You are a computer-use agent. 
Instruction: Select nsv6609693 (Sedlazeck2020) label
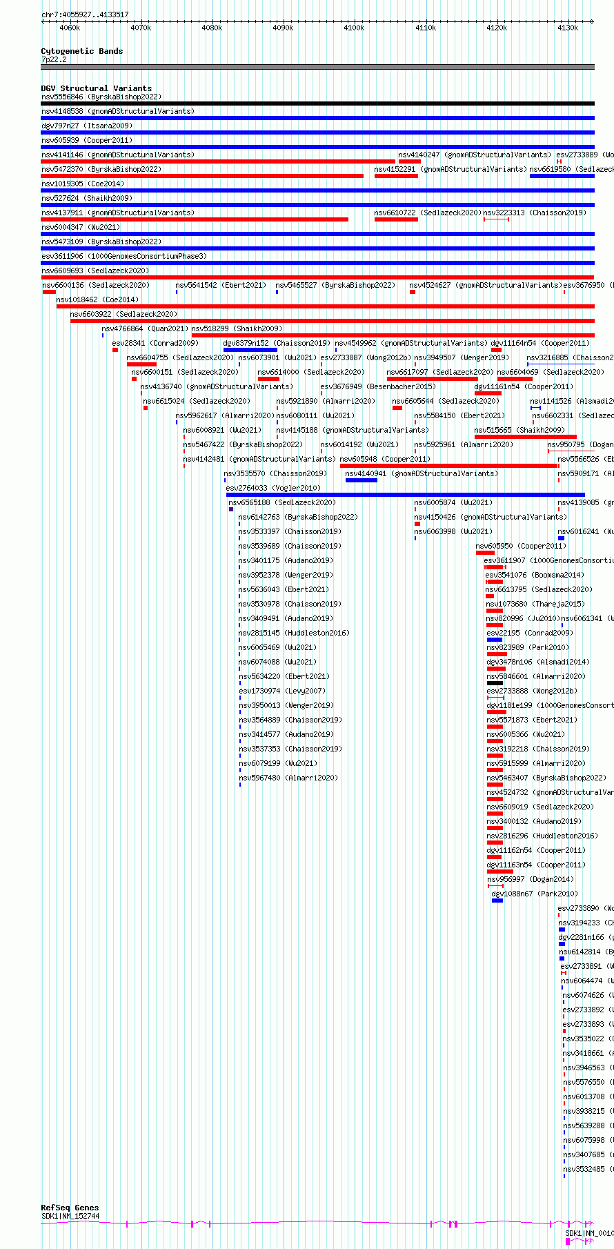(x=95, y=271)
